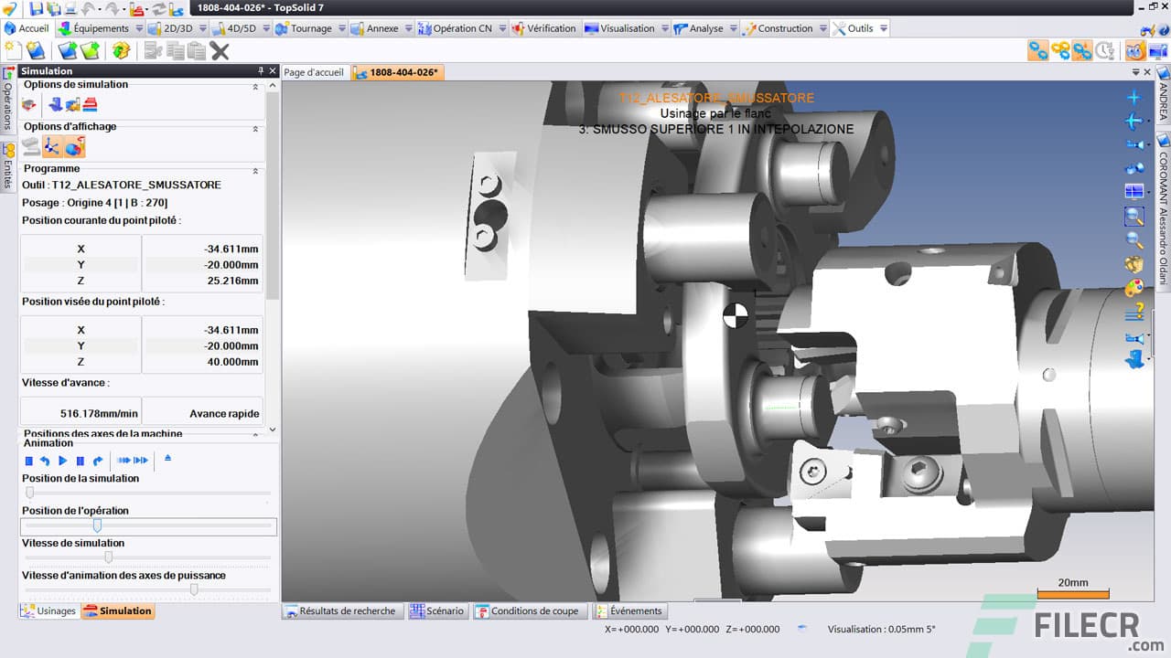Toggle the axes display option
This screenshot has height=658, width=1171.
click(x=53, y=145)
